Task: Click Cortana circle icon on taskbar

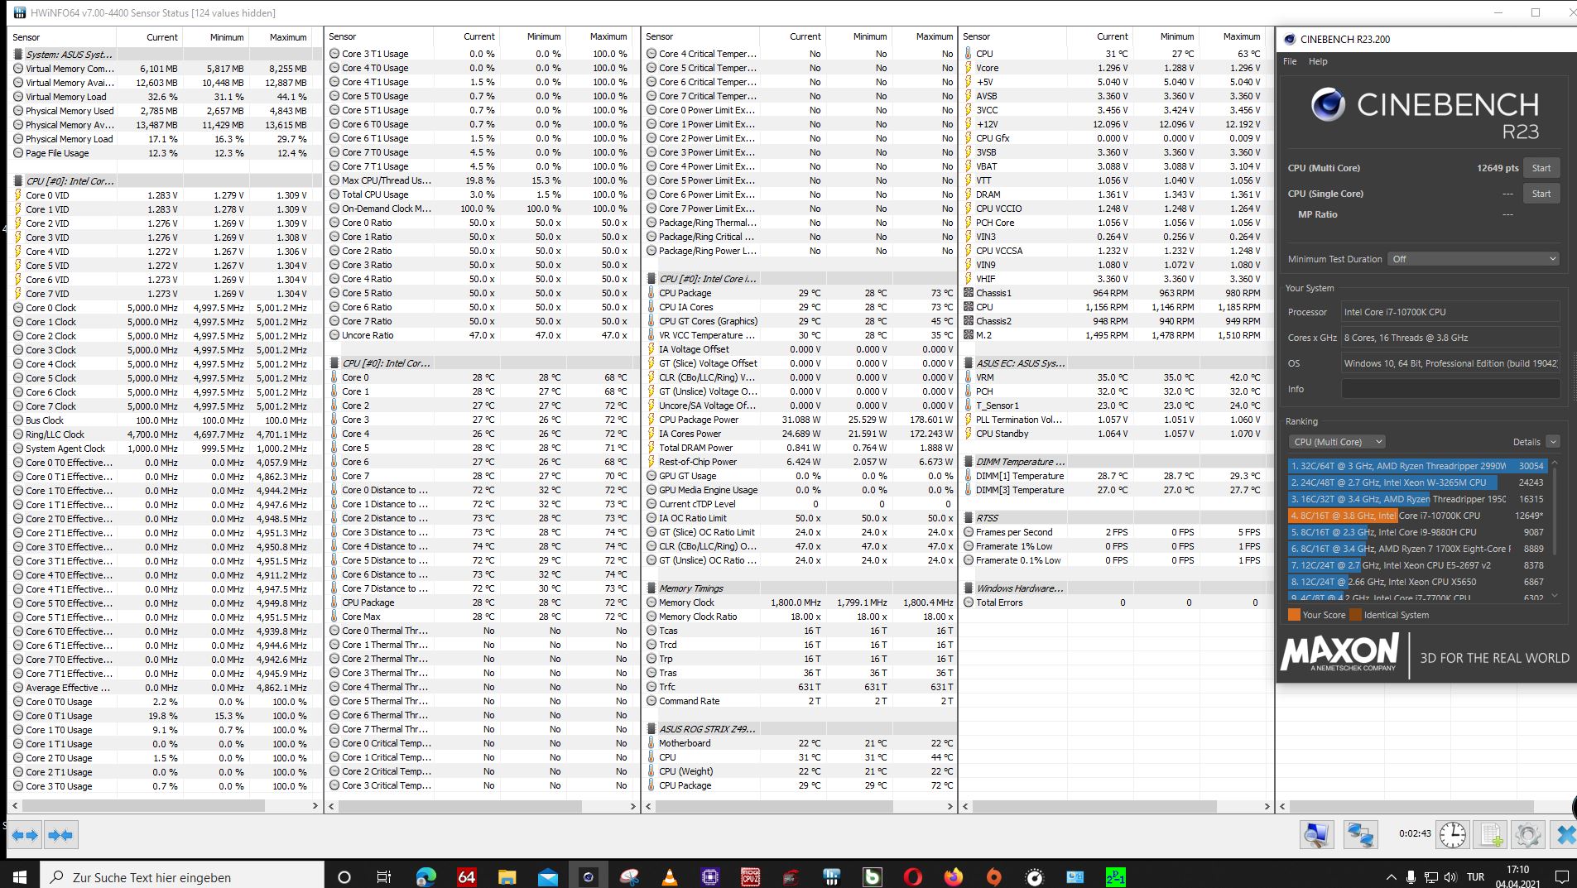Action: 344,877
